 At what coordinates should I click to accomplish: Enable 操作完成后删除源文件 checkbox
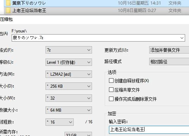111,99
